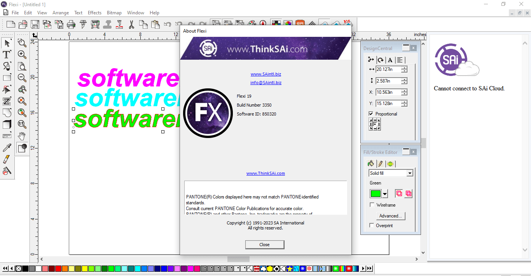Screen dimensions: 531x276
Task: Open the File menu
Action: point(15,13)
